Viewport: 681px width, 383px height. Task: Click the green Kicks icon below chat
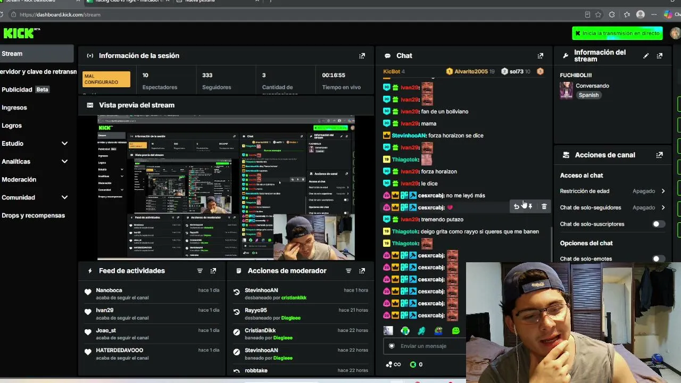(413, 364)
